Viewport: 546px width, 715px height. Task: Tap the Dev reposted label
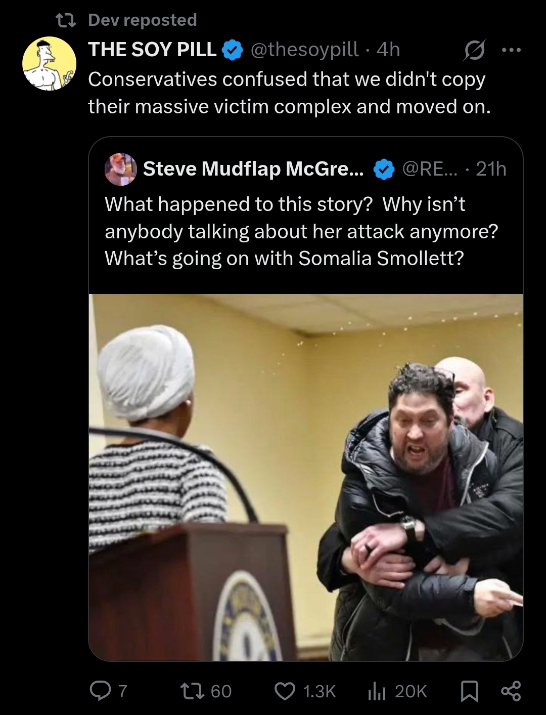coord(143,20)
